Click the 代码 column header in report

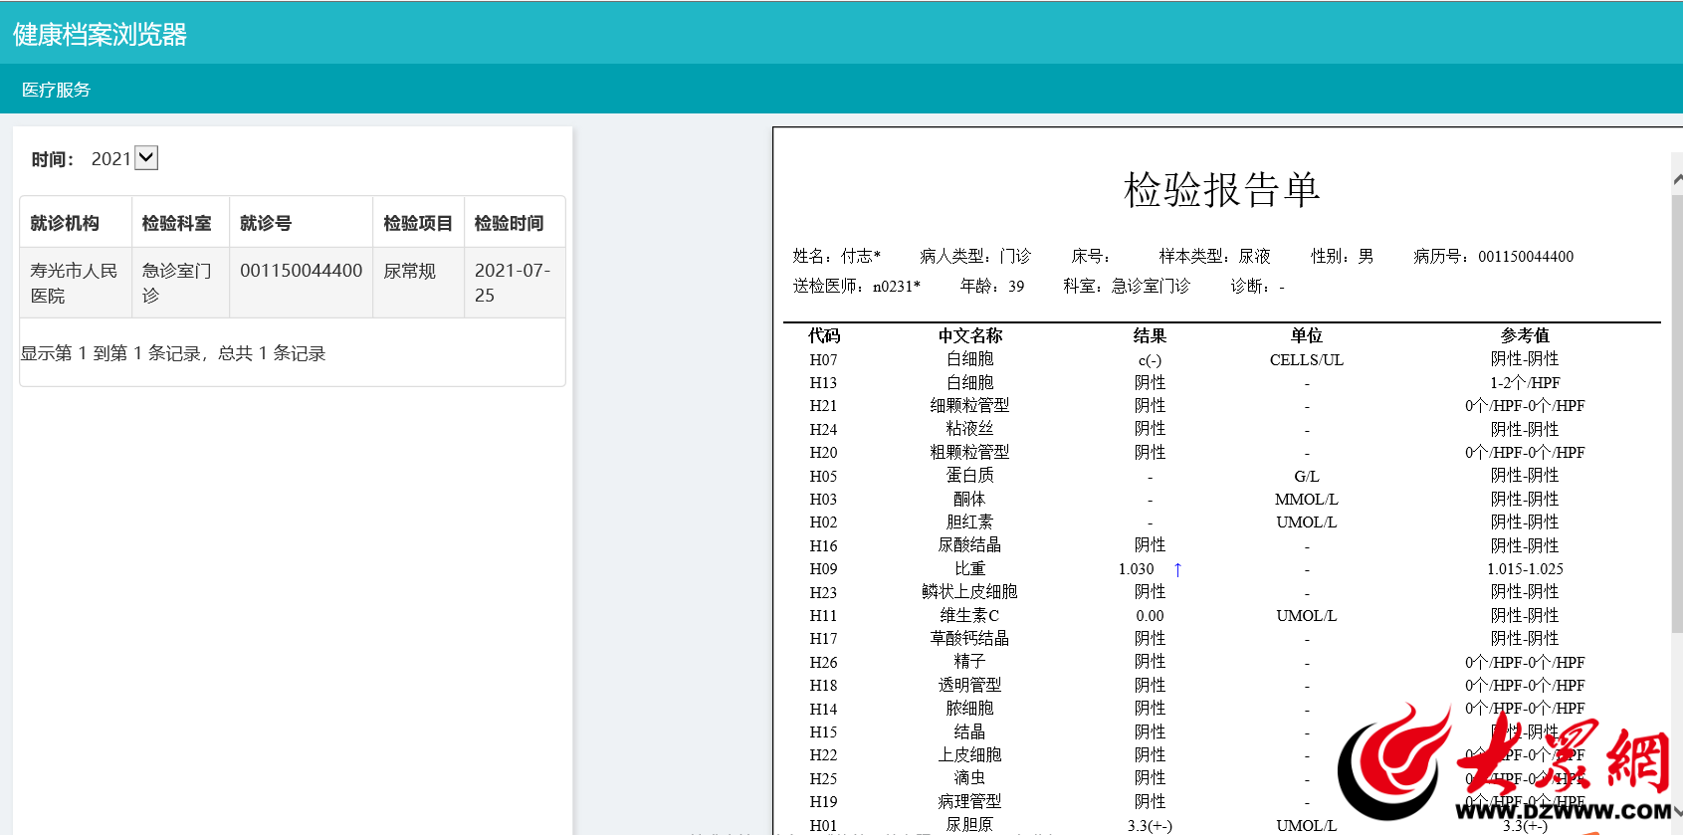pyautogui.click(x=823, y=335)
